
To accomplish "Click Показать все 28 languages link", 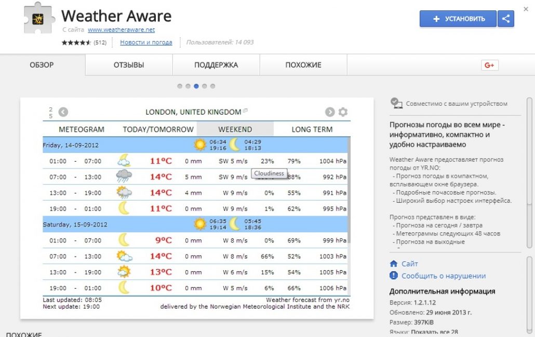I will click(x=434, y=332).
